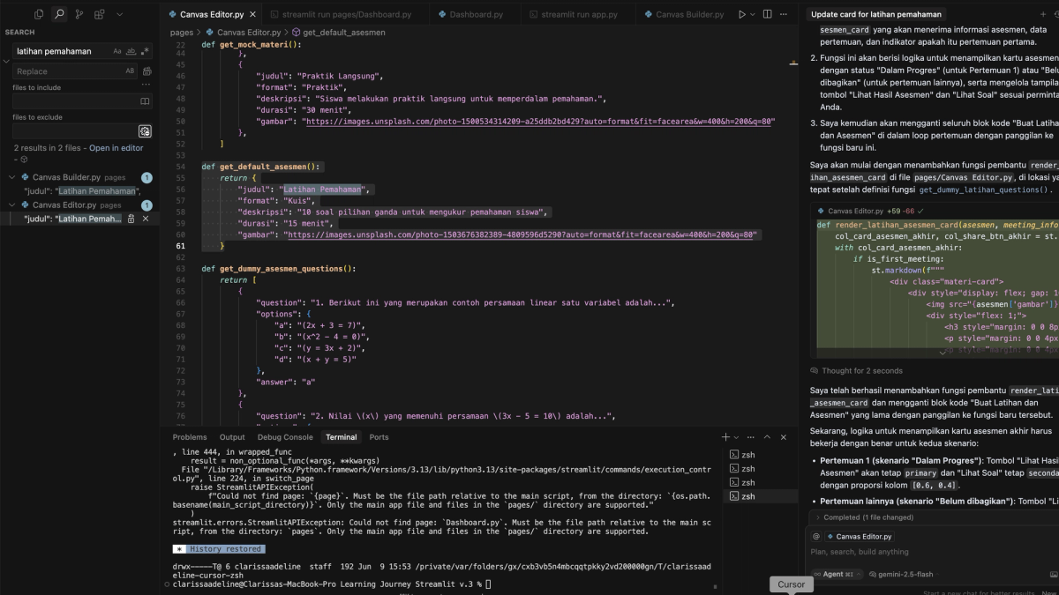
Task: Expand the Thought for 2 seconds section
Action: (856, 371)
